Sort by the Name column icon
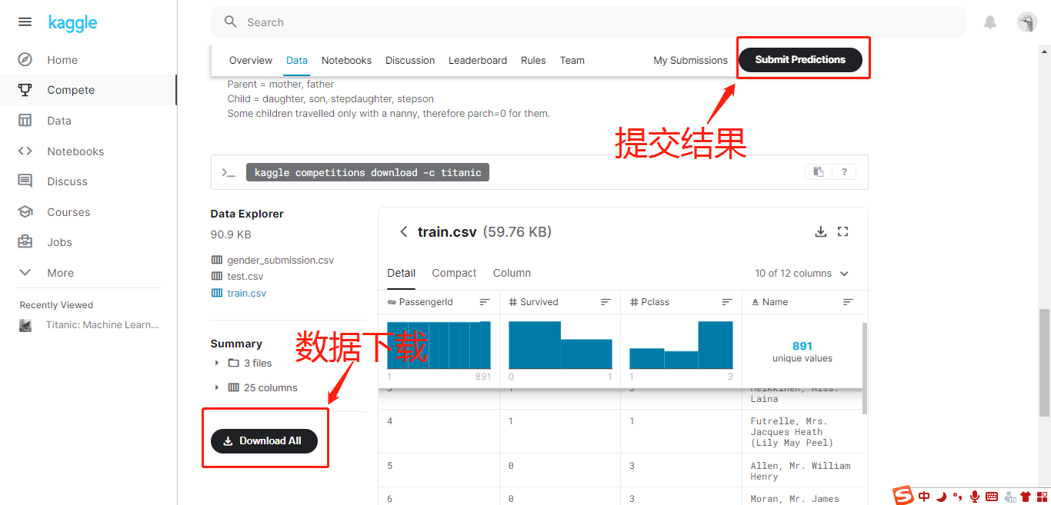The height and width of the screenshot is (505, 1051). coord(848,302)
